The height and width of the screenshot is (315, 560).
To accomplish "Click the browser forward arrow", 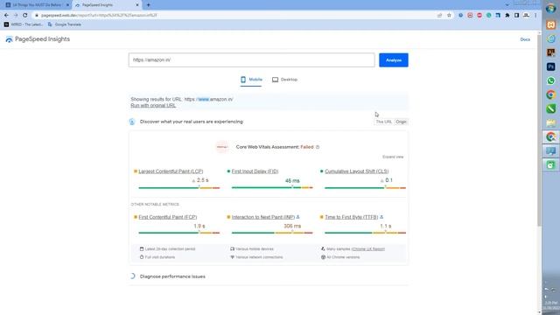I will (x=16, y=16).
